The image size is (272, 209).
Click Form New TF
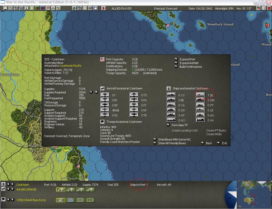click(x=180, y=125)
